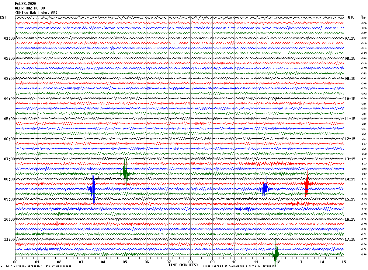Click the Traces clipped footnote text

tap(238, 266)
